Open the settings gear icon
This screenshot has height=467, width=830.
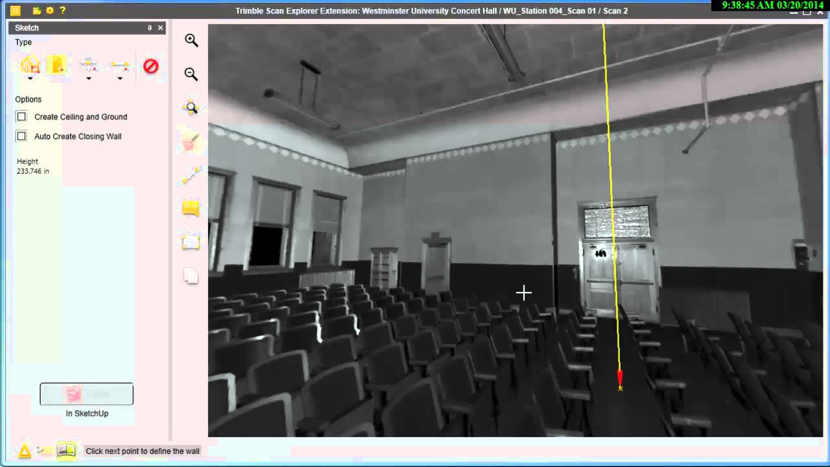49,10
